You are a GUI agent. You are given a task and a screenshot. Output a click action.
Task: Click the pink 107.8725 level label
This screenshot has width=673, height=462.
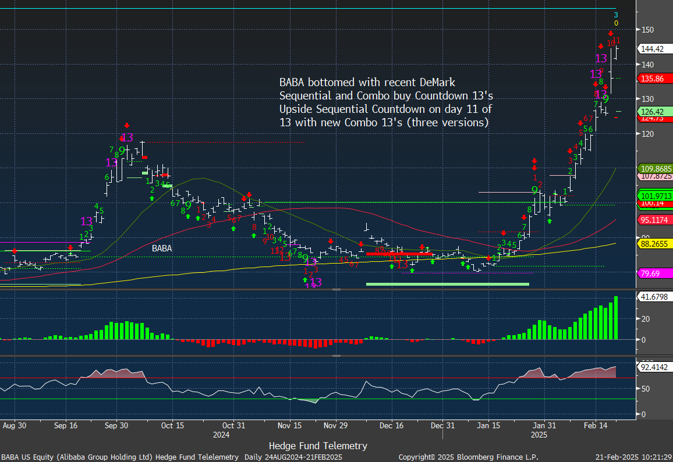(x=655, y=176)
